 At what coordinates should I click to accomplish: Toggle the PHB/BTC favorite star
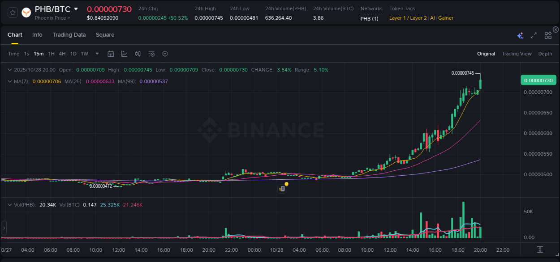point(12,13)
